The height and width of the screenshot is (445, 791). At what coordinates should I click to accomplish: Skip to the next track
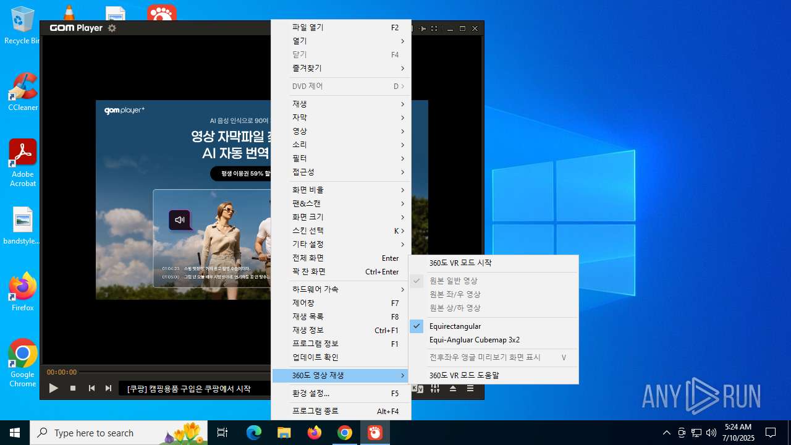(109, 388)
